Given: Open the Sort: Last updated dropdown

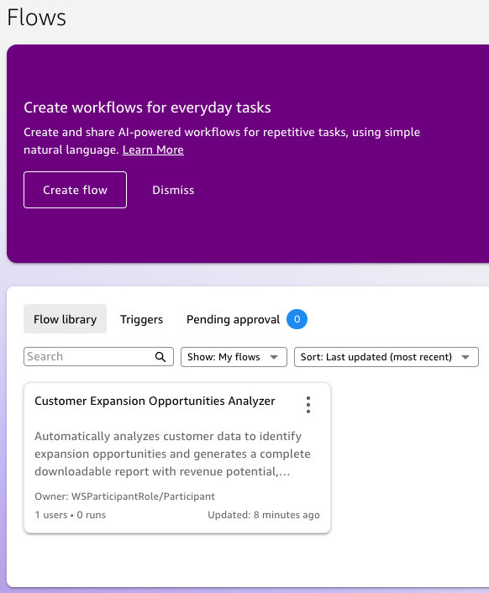Looking at the screenshot, I should click(x=386, y=357).
